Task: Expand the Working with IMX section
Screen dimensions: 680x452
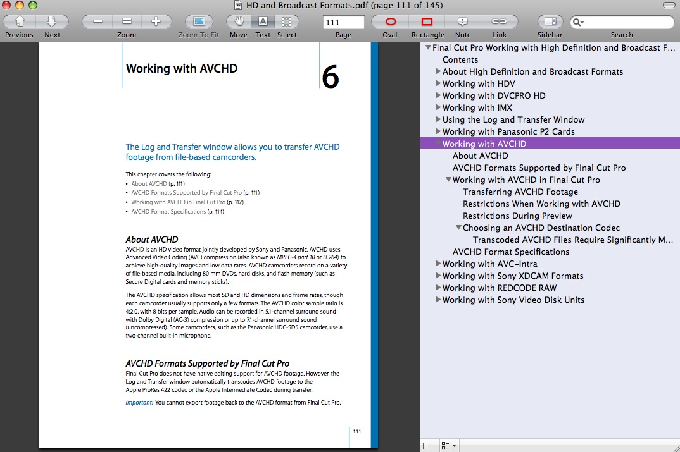Action: (x=438, y=107)
